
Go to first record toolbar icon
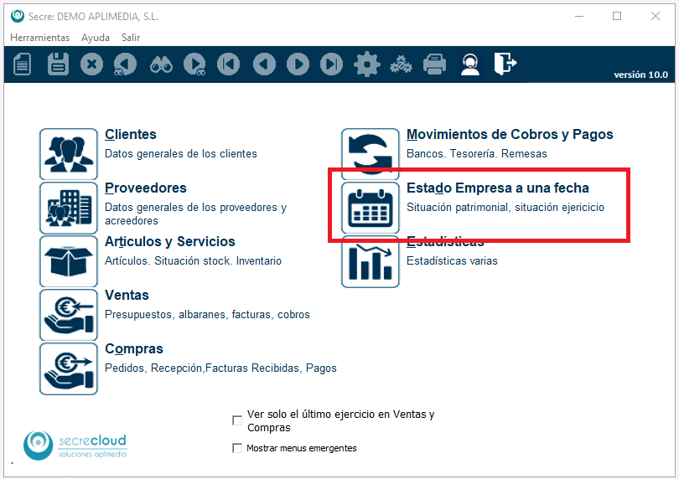pyautogui.click(x=228, y=64)
